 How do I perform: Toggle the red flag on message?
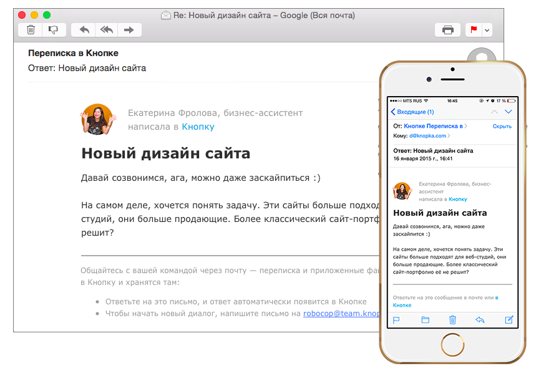click(473, 30)
